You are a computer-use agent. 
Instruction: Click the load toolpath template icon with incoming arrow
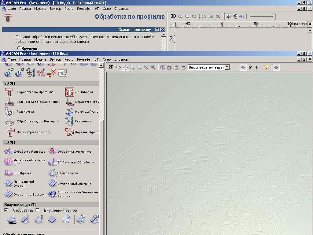coord(20,73)
